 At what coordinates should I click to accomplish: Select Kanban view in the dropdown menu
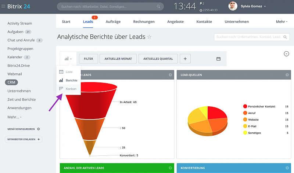69,89
